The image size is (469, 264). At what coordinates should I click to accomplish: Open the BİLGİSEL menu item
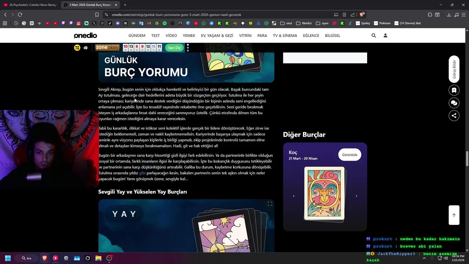click(332, 36)
